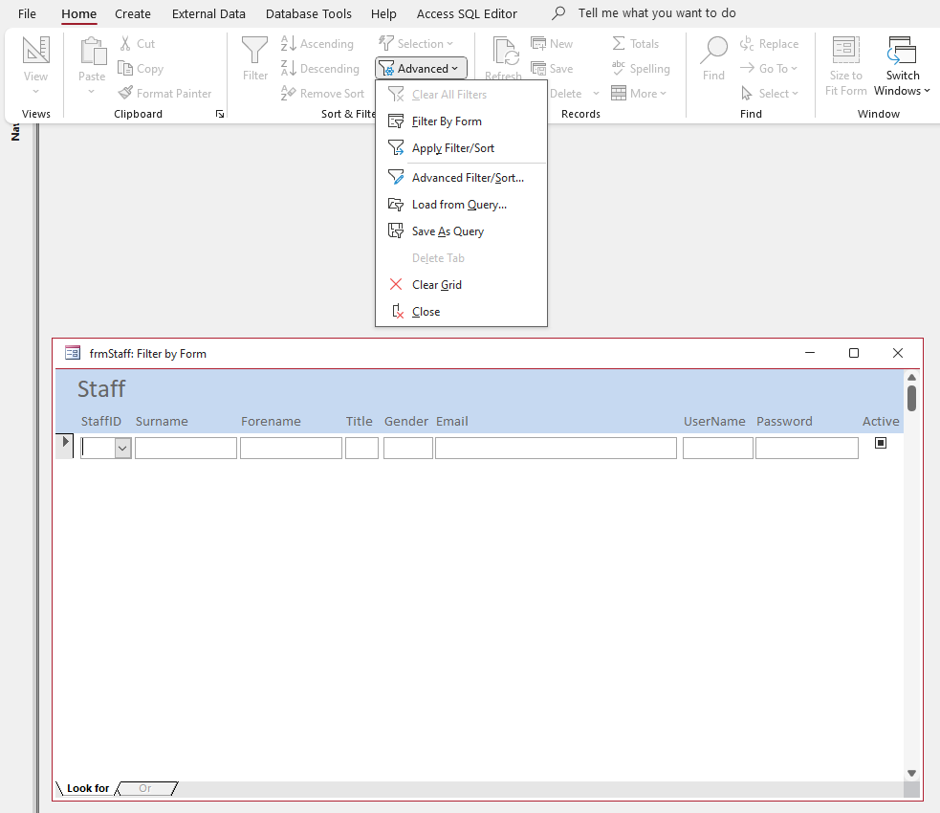Click the Spelling check icon
This screenshot has width=940, height=813.
[x=619, y=68]
